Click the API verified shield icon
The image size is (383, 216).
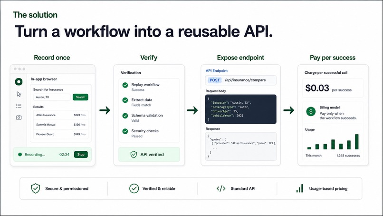click(x=134, y=154)
